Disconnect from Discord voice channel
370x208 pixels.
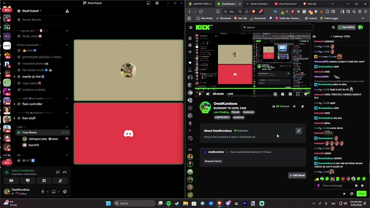(65, 172)
